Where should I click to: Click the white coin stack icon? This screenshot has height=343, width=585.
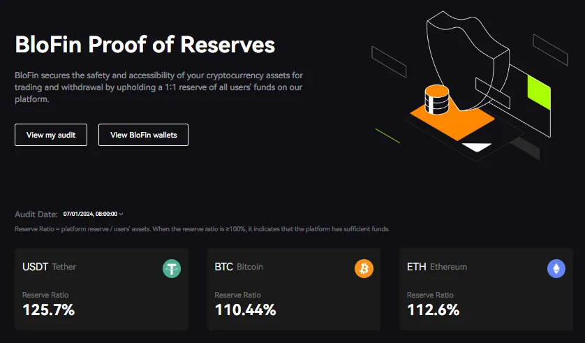435,101
